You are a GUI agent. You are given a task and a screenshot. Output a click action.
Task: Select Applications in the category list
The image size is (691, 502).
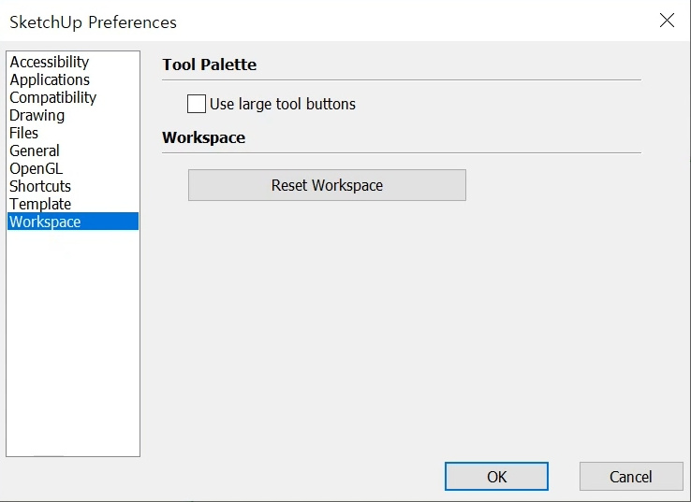tap(73, 79)
